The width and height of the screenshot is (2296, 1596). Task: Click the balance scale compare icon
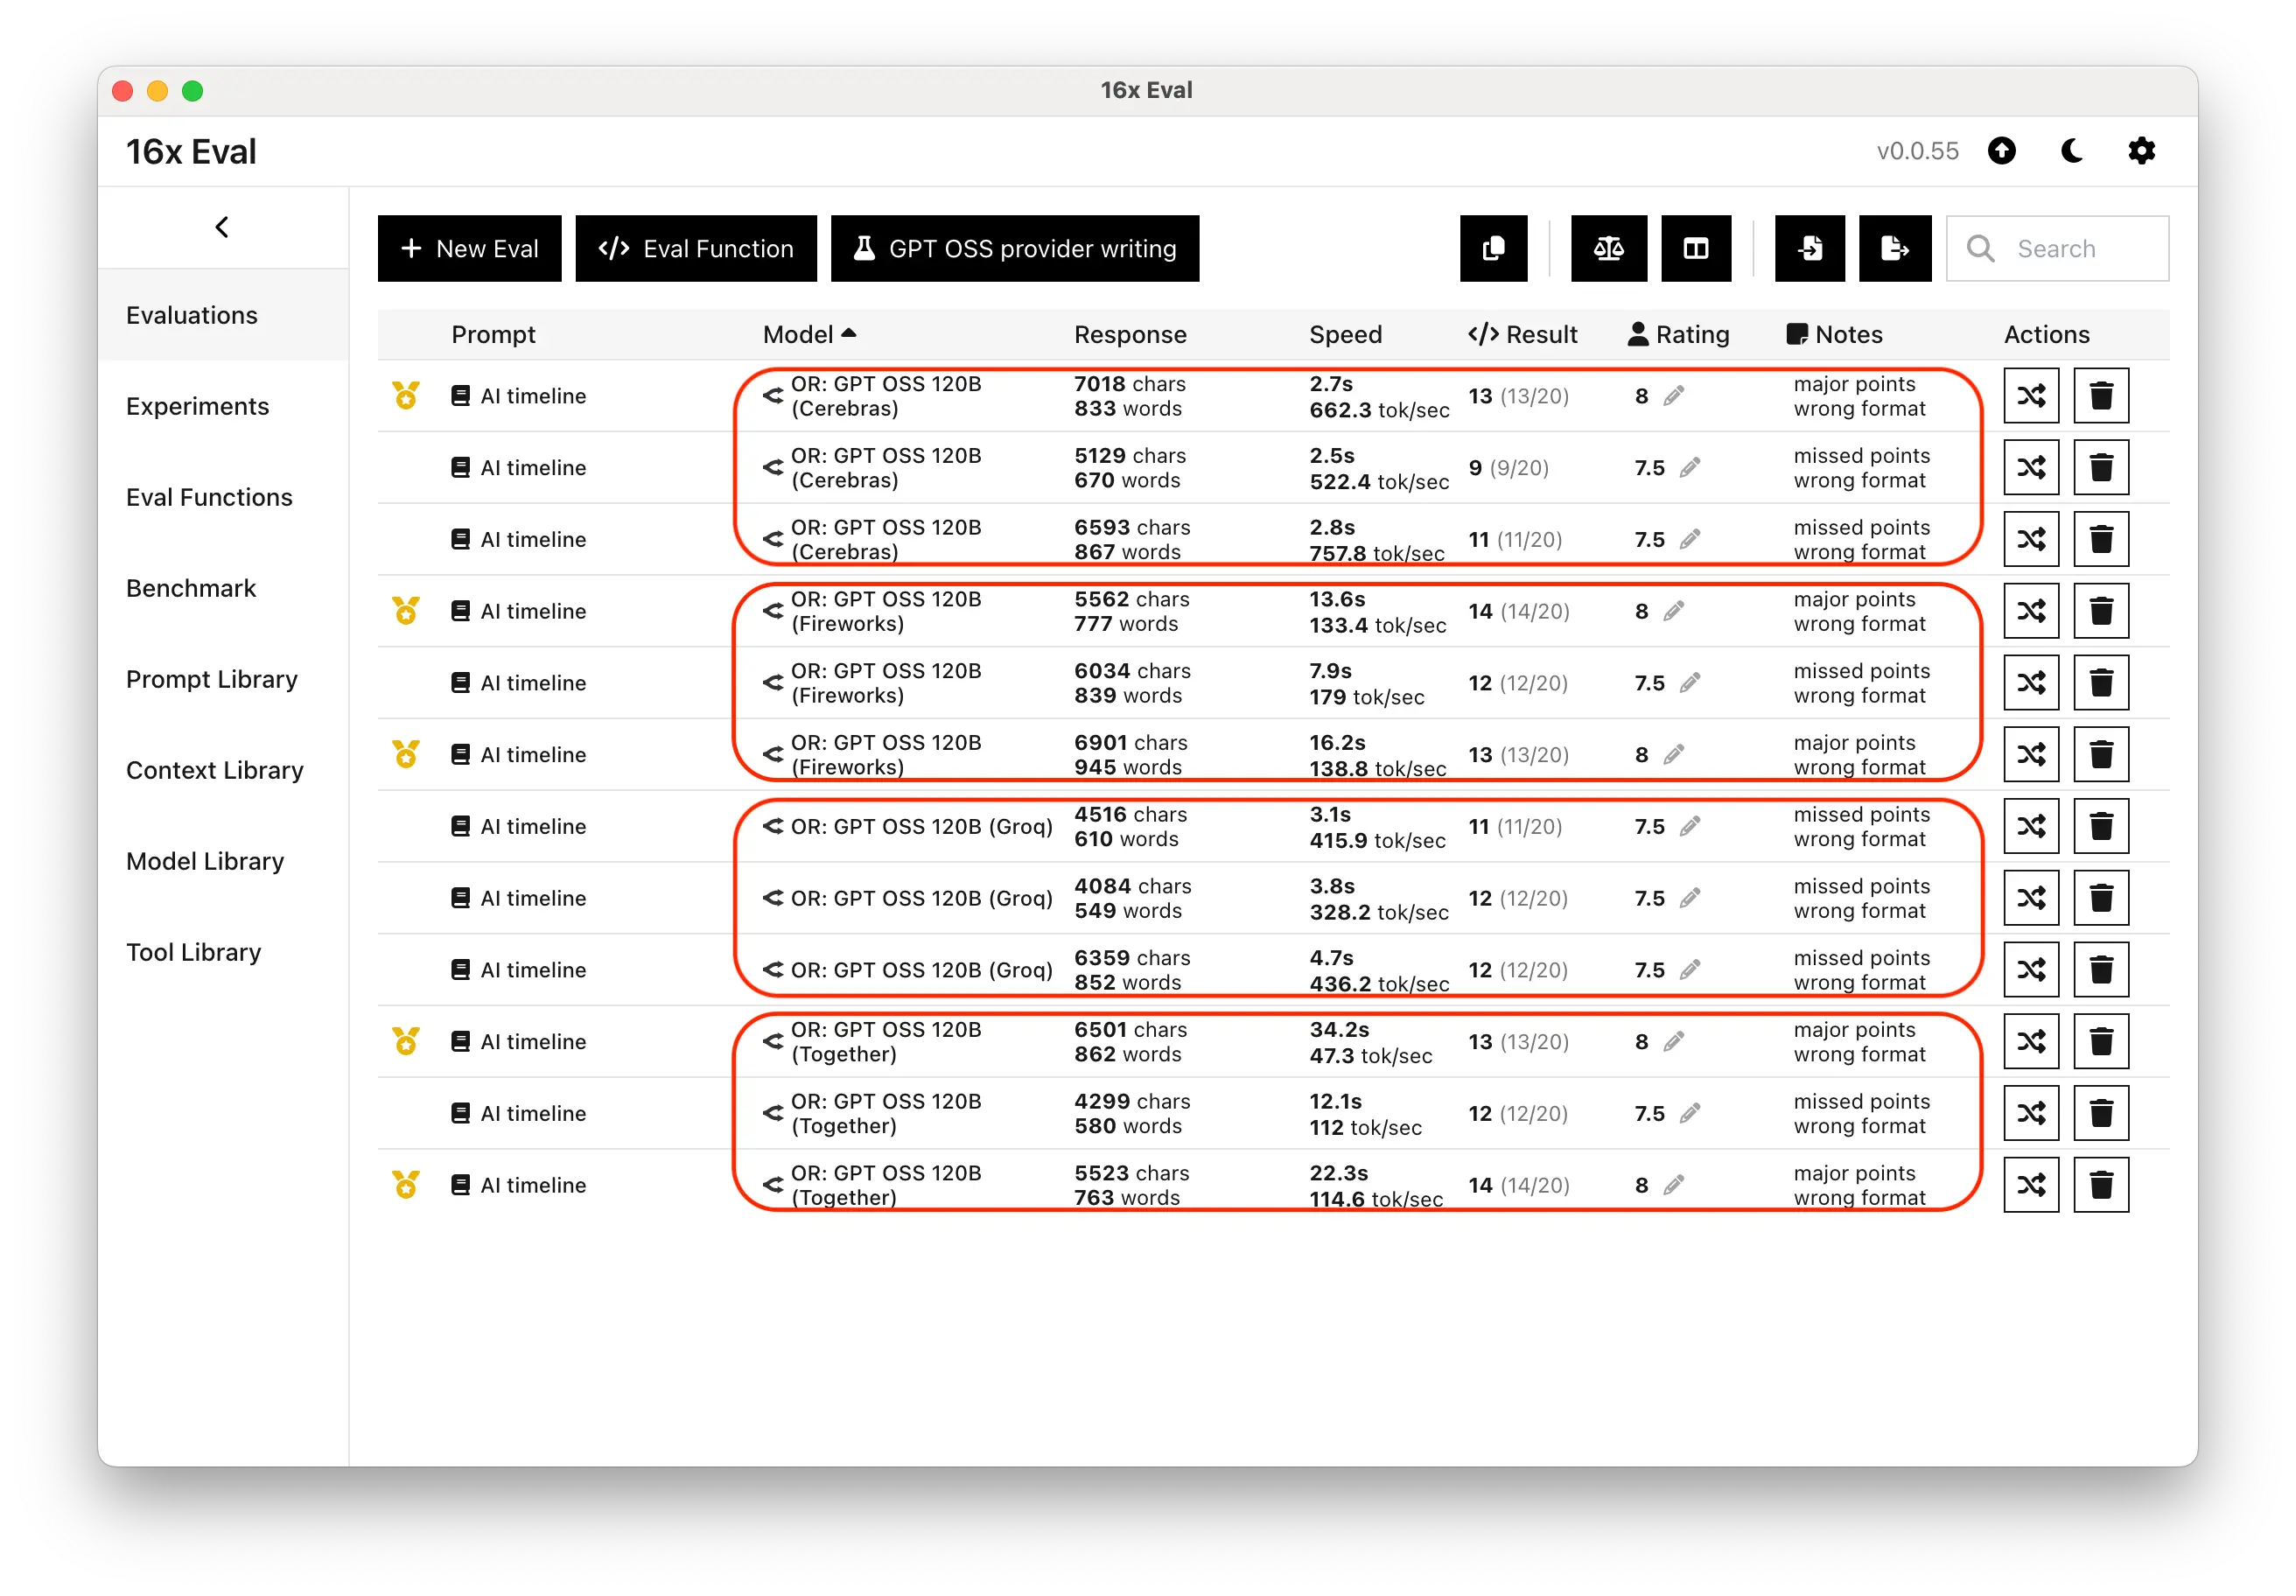point(1608,248)
